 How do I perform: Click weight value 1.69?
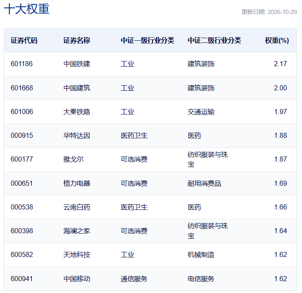click(x=281, y=183)
